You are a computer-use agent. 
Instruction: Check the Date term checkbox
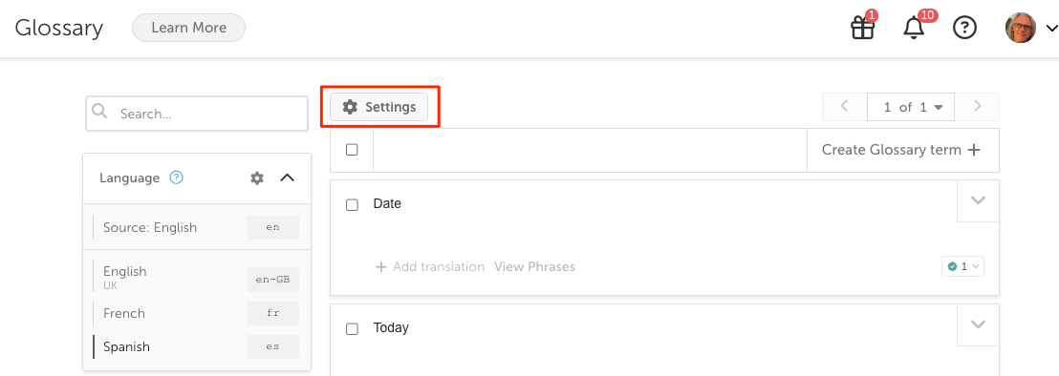352,204
